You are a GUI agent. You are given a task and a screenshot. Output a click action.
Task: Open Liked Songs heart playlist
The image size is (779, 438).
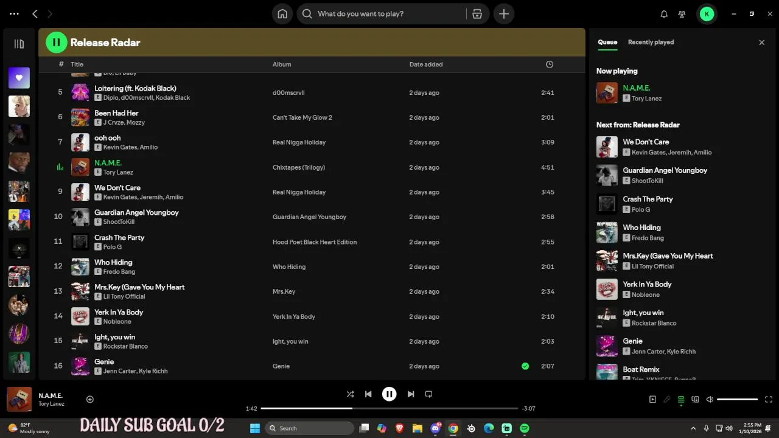coord(19,78)
